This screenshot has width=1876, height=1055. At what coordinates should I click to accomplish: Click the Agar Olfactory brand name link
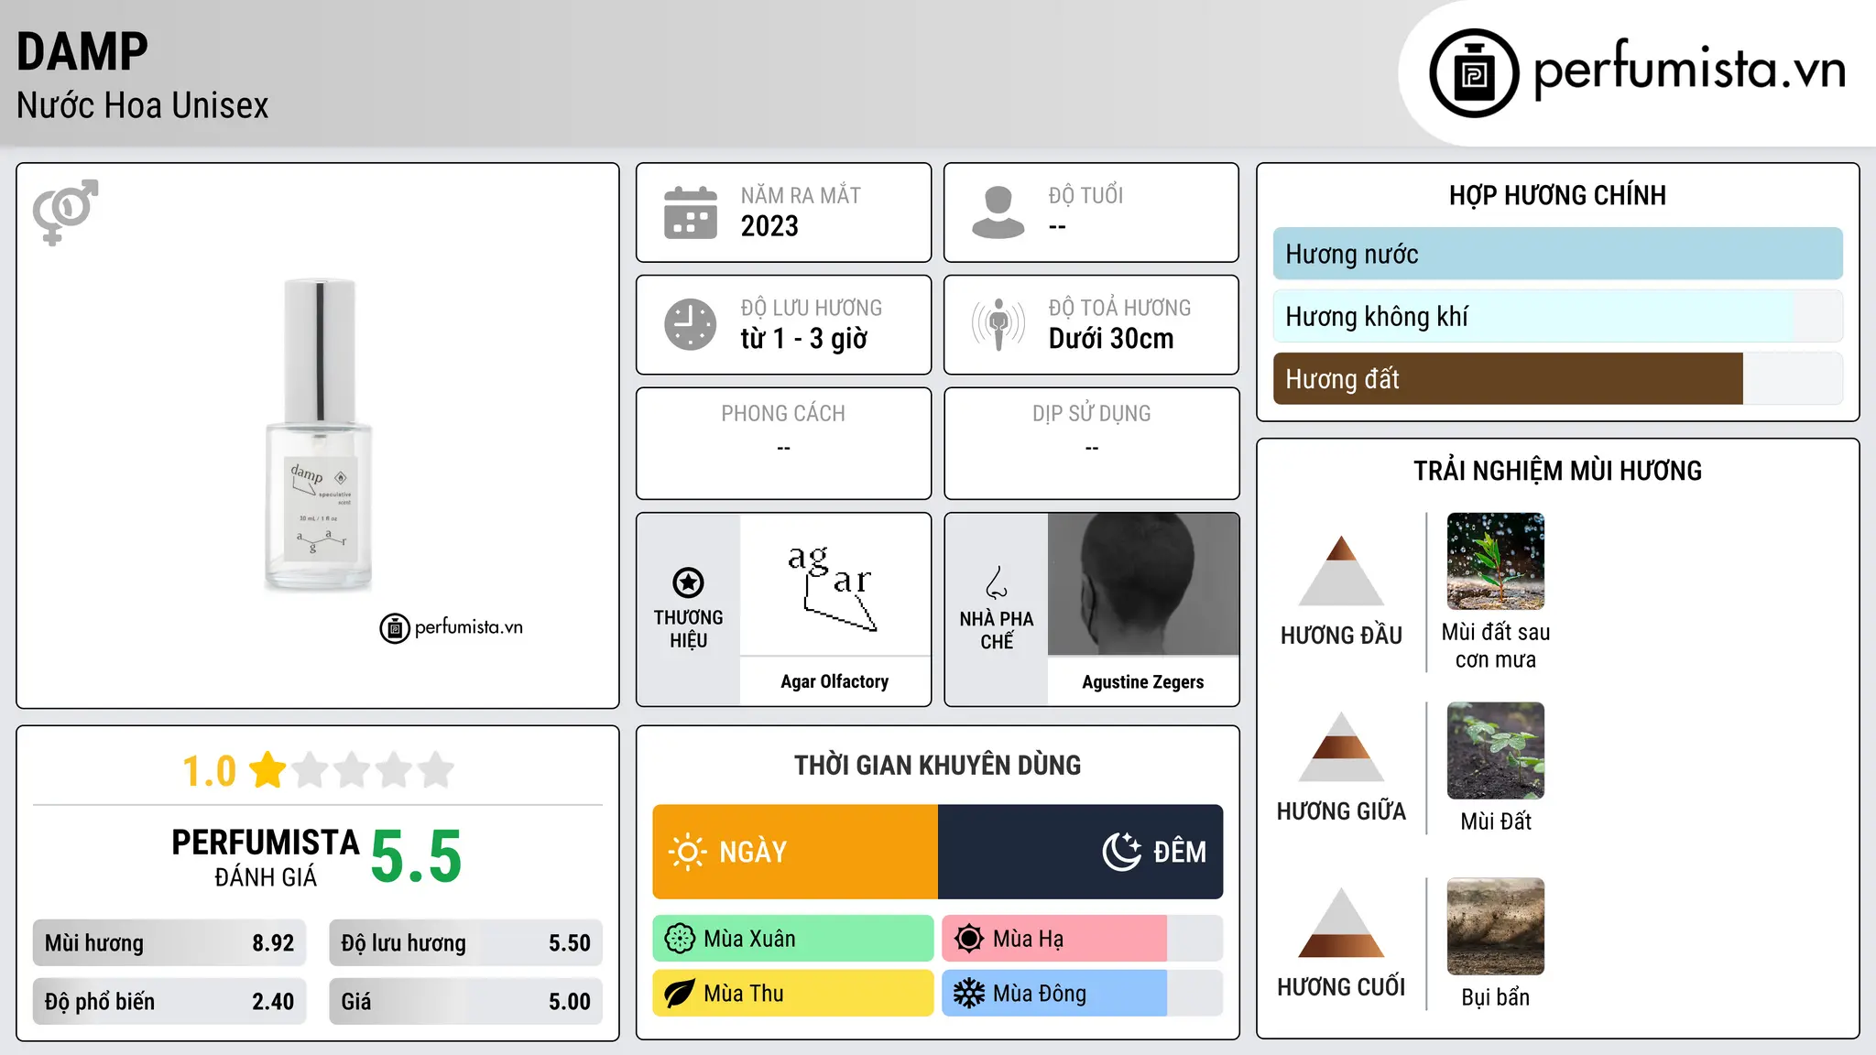click(x=834, y=681)
